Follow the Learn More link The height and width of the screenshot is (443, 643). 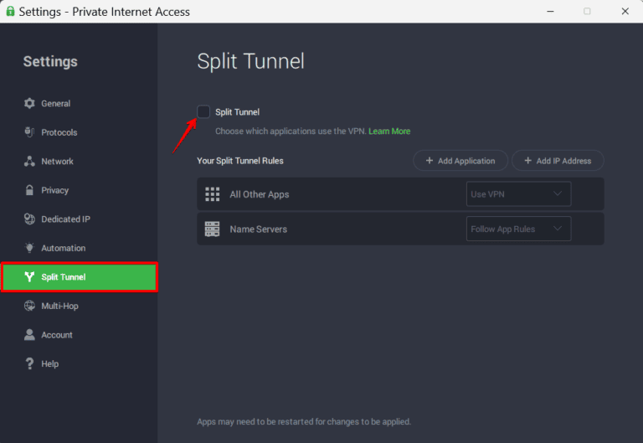(x=389, y=131)
